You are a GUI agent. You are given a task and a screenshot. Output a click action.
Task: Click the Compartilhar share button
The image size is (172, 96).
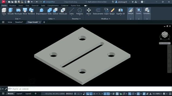tap(49, 2)
